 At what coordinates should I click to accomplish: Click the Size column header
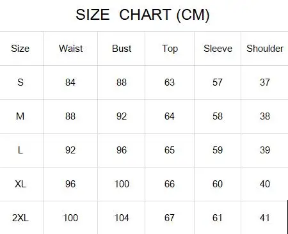[20, 49]
